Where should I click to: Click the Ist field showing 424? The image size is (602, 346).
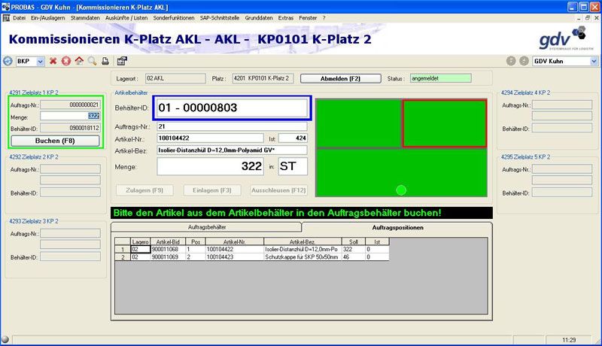pyautogui.click(x=293, y=138)
